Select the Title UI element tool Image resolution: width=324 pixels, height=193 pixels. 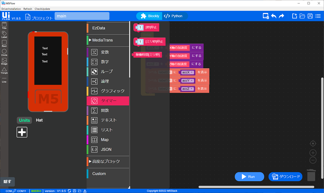[4, 25]
